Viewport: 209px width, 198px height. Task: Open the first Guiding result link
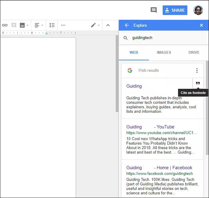click(x=134, y=86)
